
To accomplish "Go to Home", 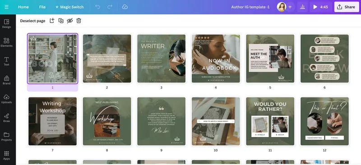I will pos(23,7).
